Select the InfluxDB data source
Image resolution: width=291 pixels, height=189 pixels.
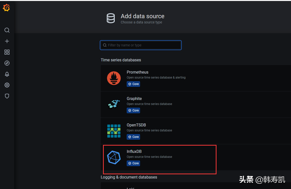coord(175,157)
